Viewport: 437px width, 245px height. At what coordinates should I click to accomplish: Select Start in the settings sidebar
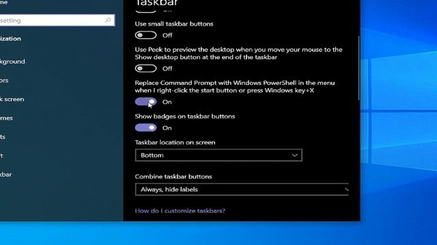[x=1, y=156]
